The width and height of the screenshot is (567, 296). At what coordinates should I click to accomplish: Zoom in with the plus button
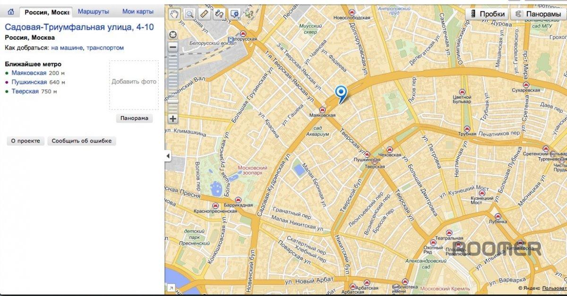173,118
